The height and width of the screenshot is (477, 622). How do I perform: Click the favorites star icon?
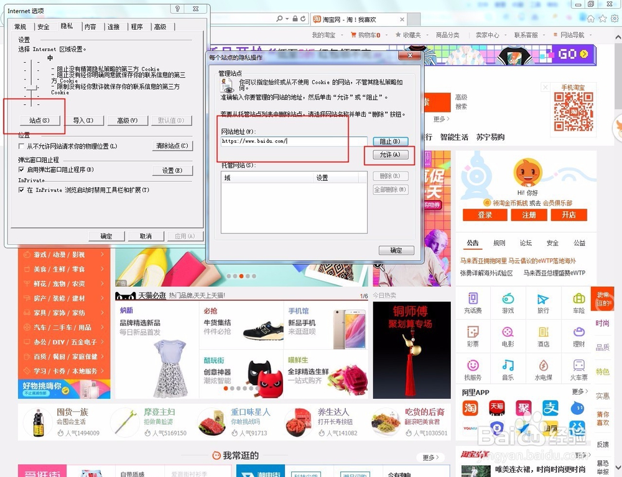[603, 19]
